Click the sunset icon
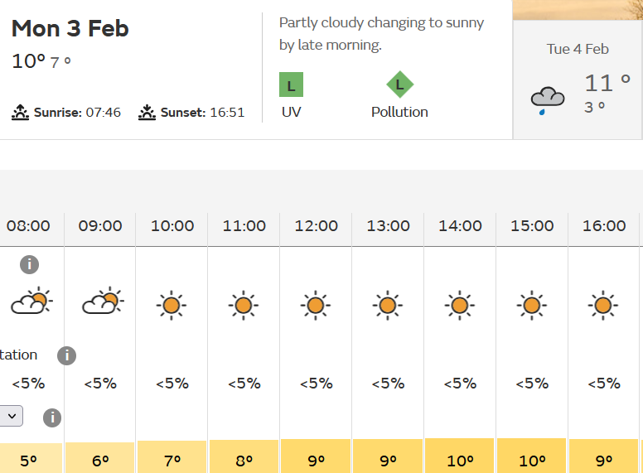This screenshot has width=643, height=473. click(147, 112)
